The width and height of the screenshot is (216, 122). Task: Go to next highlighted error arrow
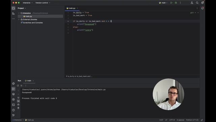198,13
